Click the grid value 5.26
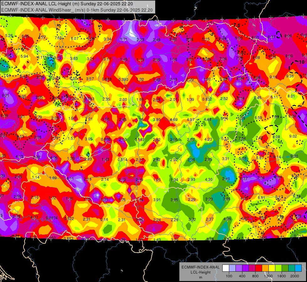This screenshot has width=307, height=282. (9, 36)
